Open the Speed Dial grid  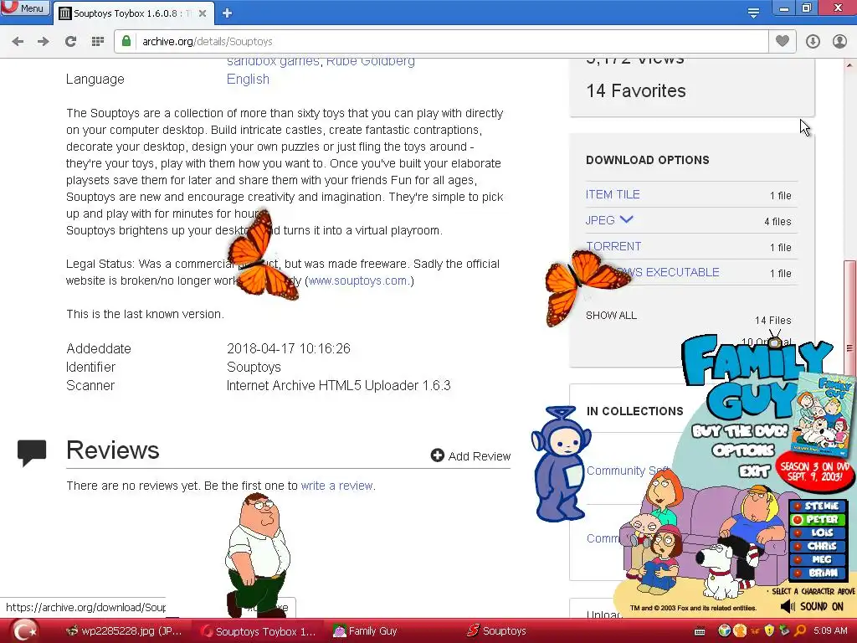98,42
